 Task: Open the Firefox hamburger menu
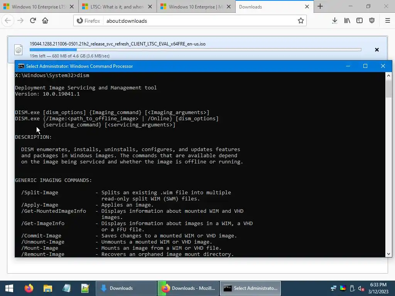coord(388,21)
